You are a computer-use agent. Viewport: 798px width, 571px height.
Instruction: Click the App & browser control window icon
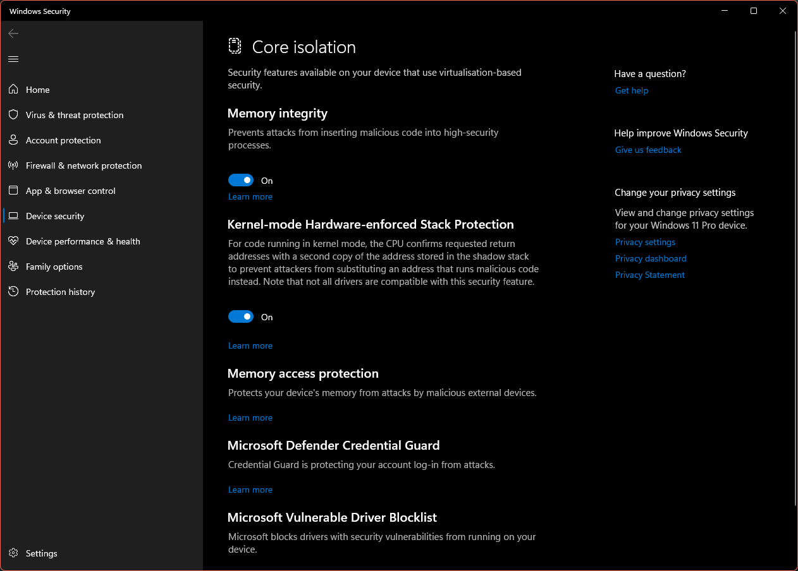tap(13, 191)
